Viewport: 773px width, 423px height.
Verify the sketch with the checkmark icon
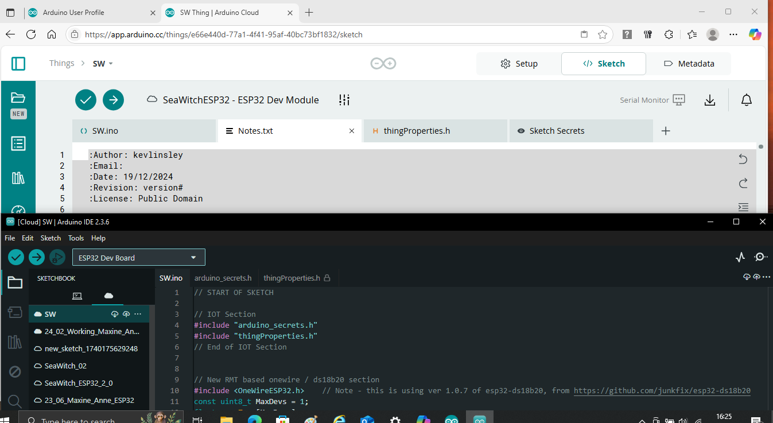(x=86, y=99)
